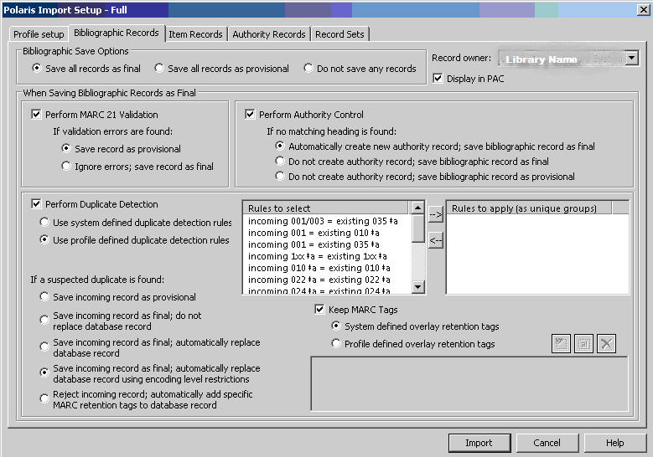The height and width of the screenshot is (457, 653).
Task: Move rule right with the --> arrow button
Action: [436, 215]
